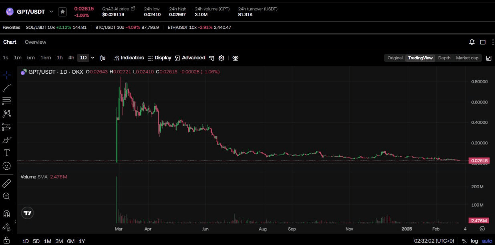
Task: Open the Indicators menu
Action: click(x=129, y=58)
